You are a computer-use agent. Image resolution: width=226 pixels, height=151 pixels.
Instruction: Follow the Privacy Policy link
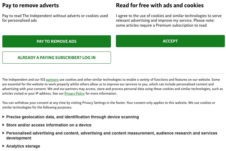point(74,94)
